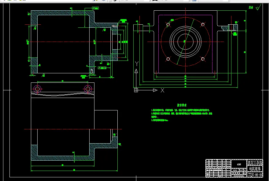
Task: Select the left magenta bolt-hole circle
Action: pos(37,89)
